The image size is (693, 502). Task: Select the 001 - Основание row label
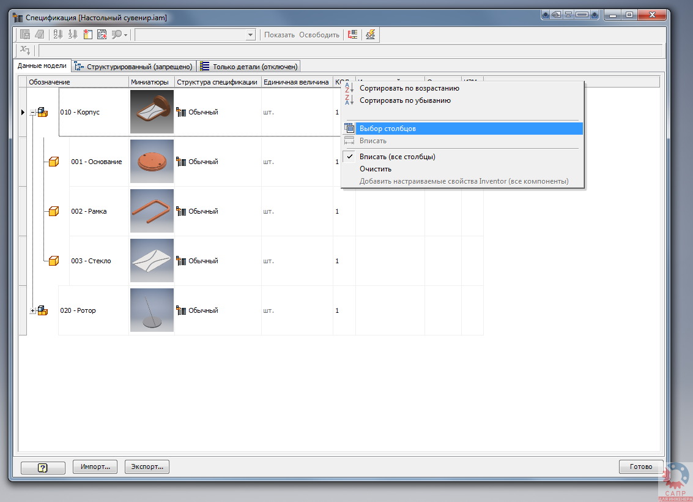click(97, 162)
